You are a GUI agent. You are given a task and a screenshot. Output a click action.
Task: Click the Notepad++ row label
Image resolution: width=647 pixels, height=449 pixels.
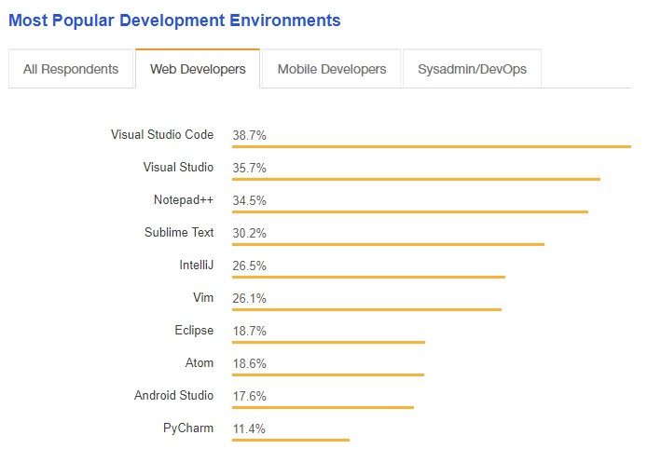[x=184, y=200]
